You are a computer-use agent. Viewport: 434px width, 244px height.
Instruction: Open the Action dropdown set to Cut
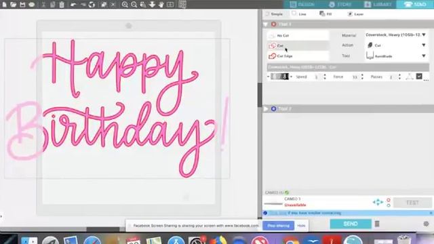396,45
